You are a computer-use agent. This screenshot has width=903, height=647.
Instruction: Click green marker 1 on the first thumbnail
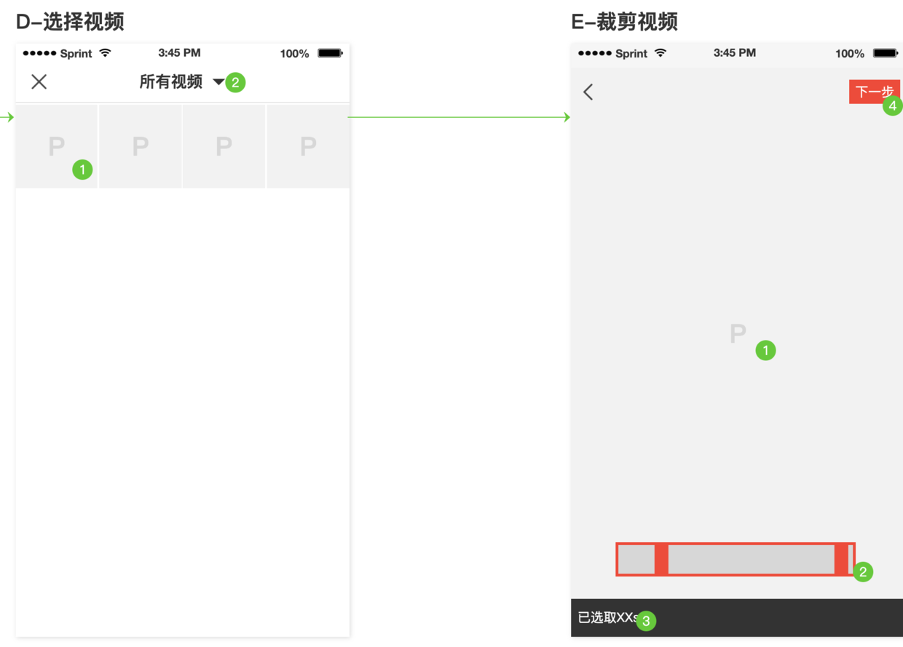tap(82, 170)
